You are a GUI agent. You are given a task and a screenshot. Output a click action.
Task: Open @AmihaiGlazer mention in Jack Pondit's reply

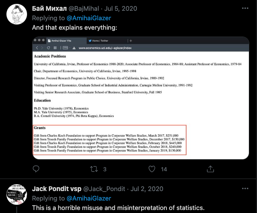tap(89, 198)
